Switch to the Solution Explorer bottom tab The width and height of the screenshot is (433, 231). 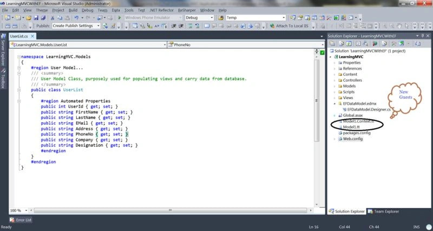(x=347, y=212)
